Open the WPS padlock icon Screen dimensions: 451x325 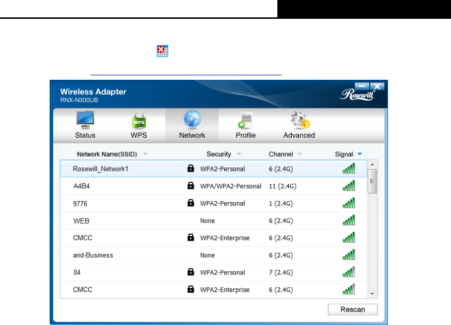pyautogui.click(x=139, y=120)
